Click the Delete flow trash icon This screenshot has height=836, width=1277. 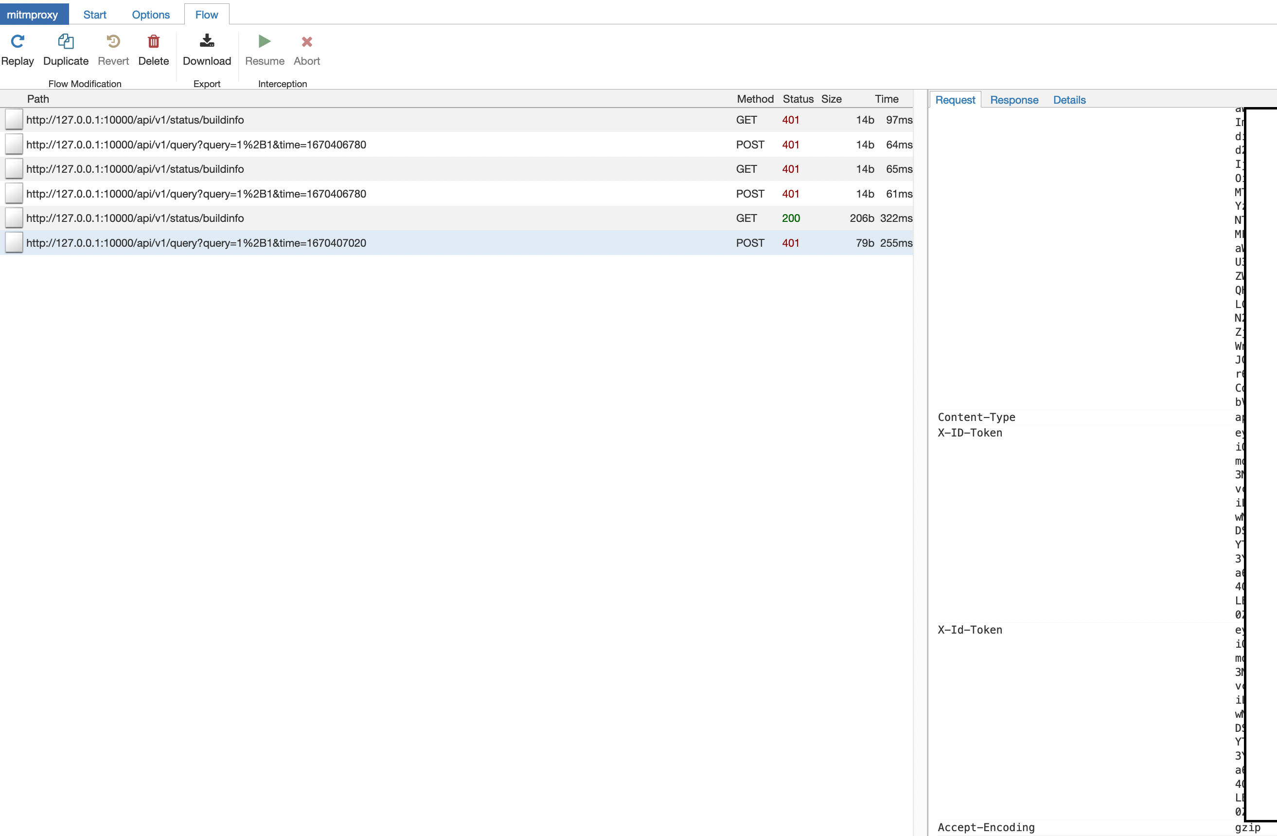click(154, 42)
